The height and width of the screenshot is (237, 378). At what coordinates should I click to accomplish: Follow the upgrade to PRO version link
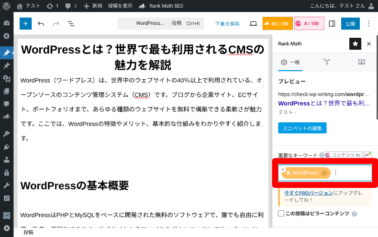(x=309, y=193)
